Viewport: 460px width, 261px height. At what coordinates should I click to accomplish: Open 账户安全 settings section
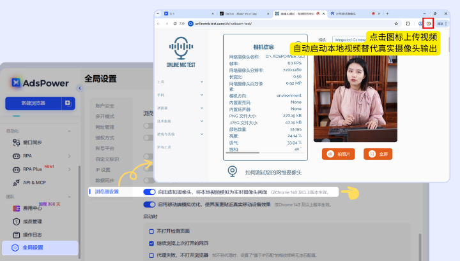click(x=105, y=106)
